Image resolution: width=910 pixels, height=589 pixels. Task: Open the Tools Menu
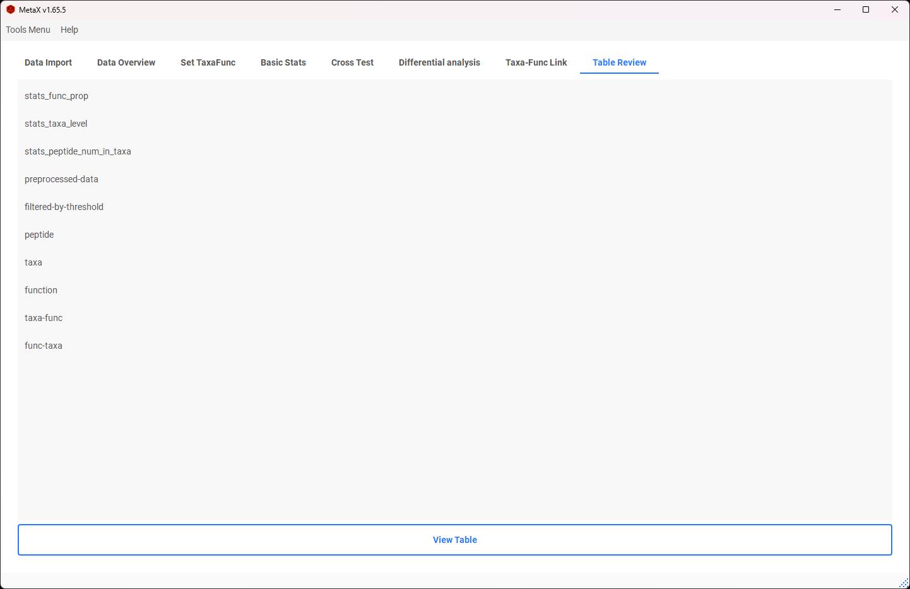pos(28,30)
